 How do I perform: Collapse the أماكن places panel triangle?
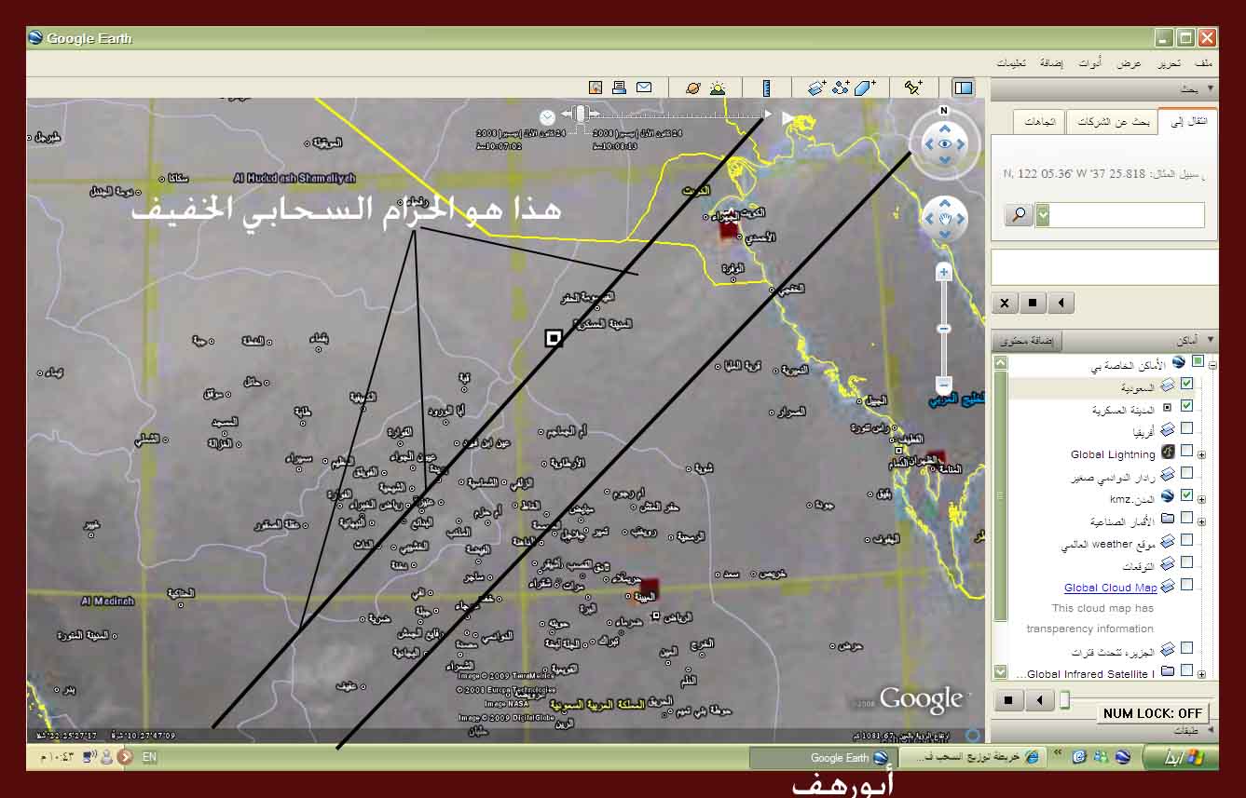pyautogui.click(x=1210, y=340)
